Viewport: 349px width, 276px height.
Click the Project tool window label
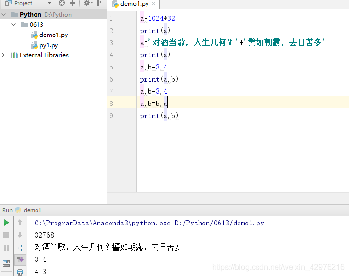[x=23, y=3]
